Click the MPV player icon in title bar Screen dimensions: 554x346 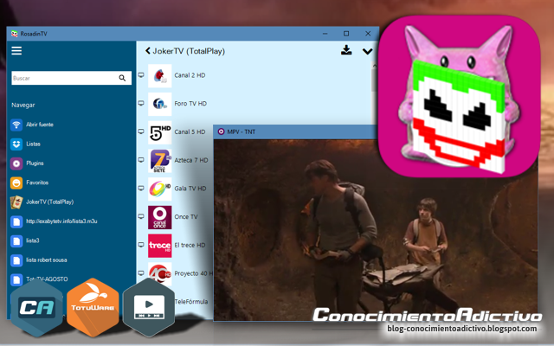coord(222,131)
